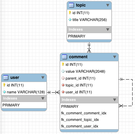Collapse the topic table columns arrow
The width and height of the screenshot is (135, 134).
(108, 5)
